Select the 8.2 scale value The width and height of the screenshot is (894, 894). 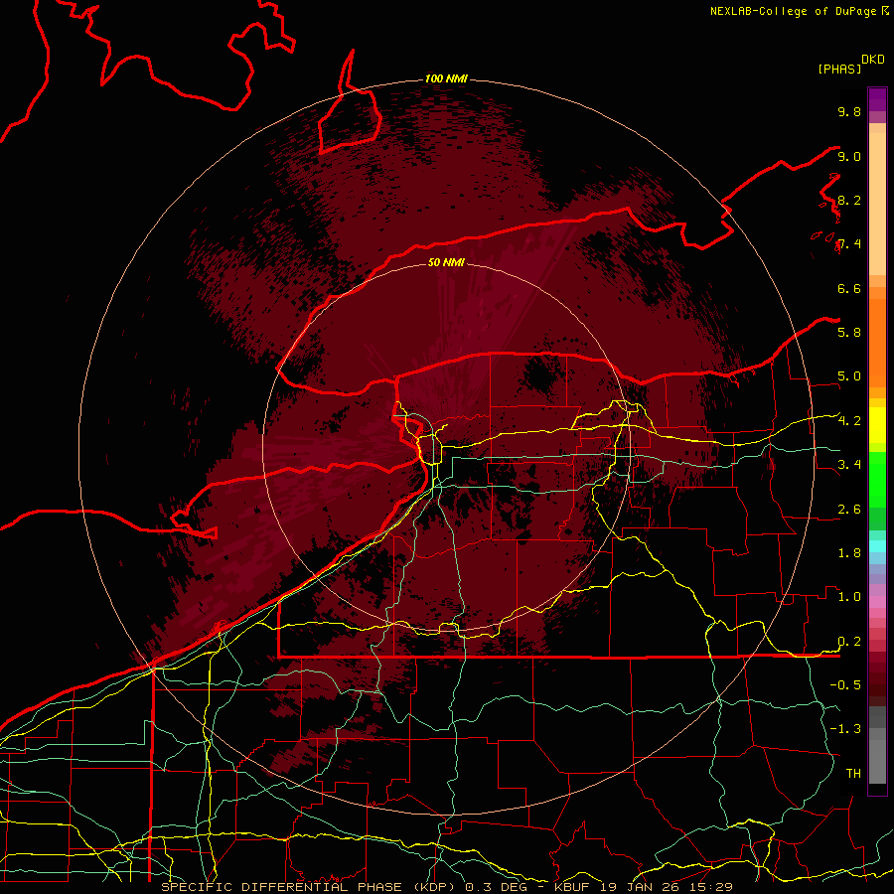[849, 200]
